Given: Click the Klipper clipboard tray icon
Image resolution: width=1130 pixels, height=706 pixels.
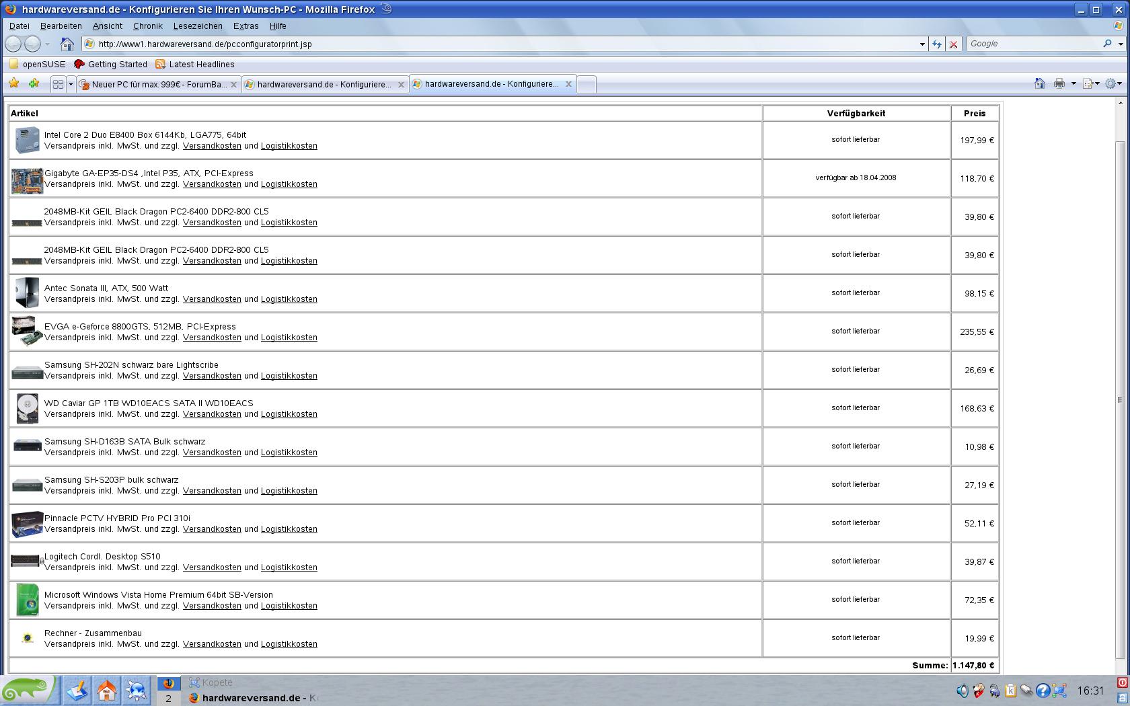Looking at the screenshot, I should [x=1010, y=691].
